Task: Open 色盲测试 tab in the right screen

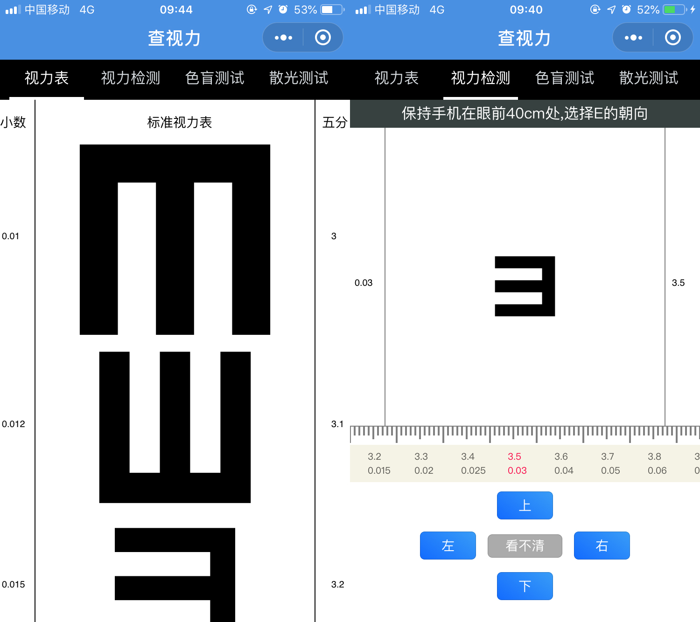Action: coord(565,78)
